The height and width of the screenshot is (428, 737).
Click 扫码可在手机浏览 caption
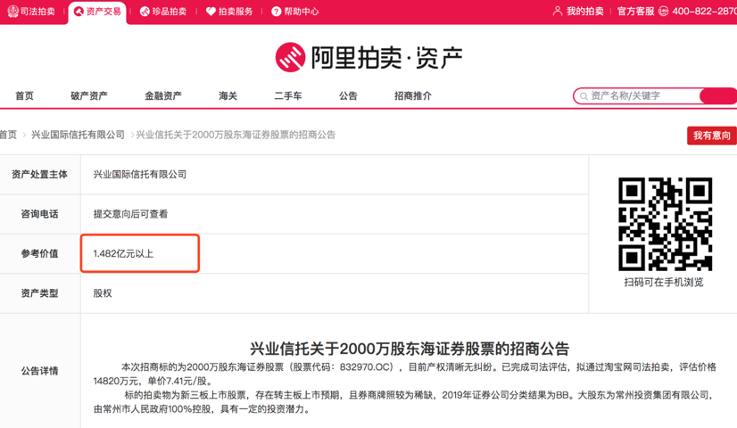point(664,282)
